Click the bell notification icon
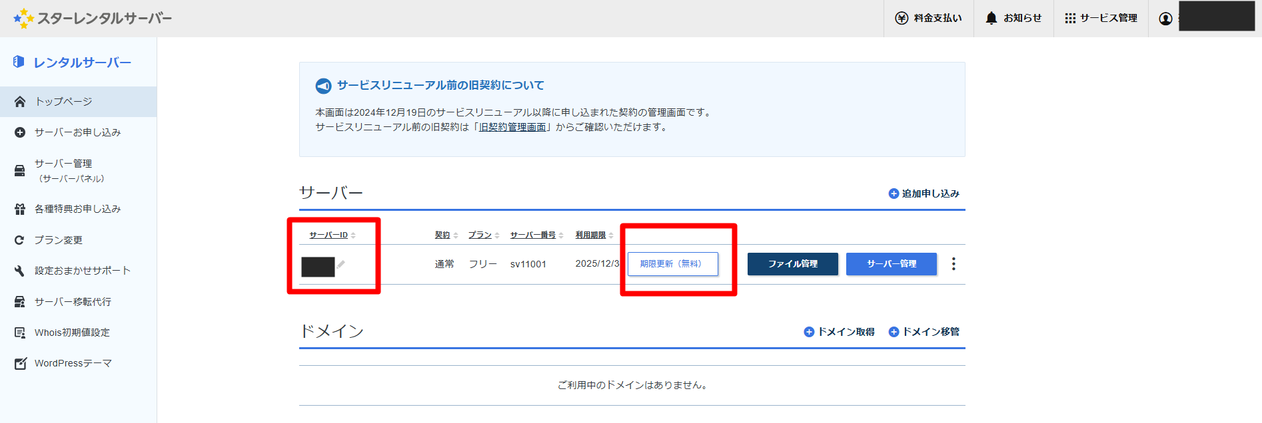The height and width of the screenshot is (423, 1262). pos(991,19)
